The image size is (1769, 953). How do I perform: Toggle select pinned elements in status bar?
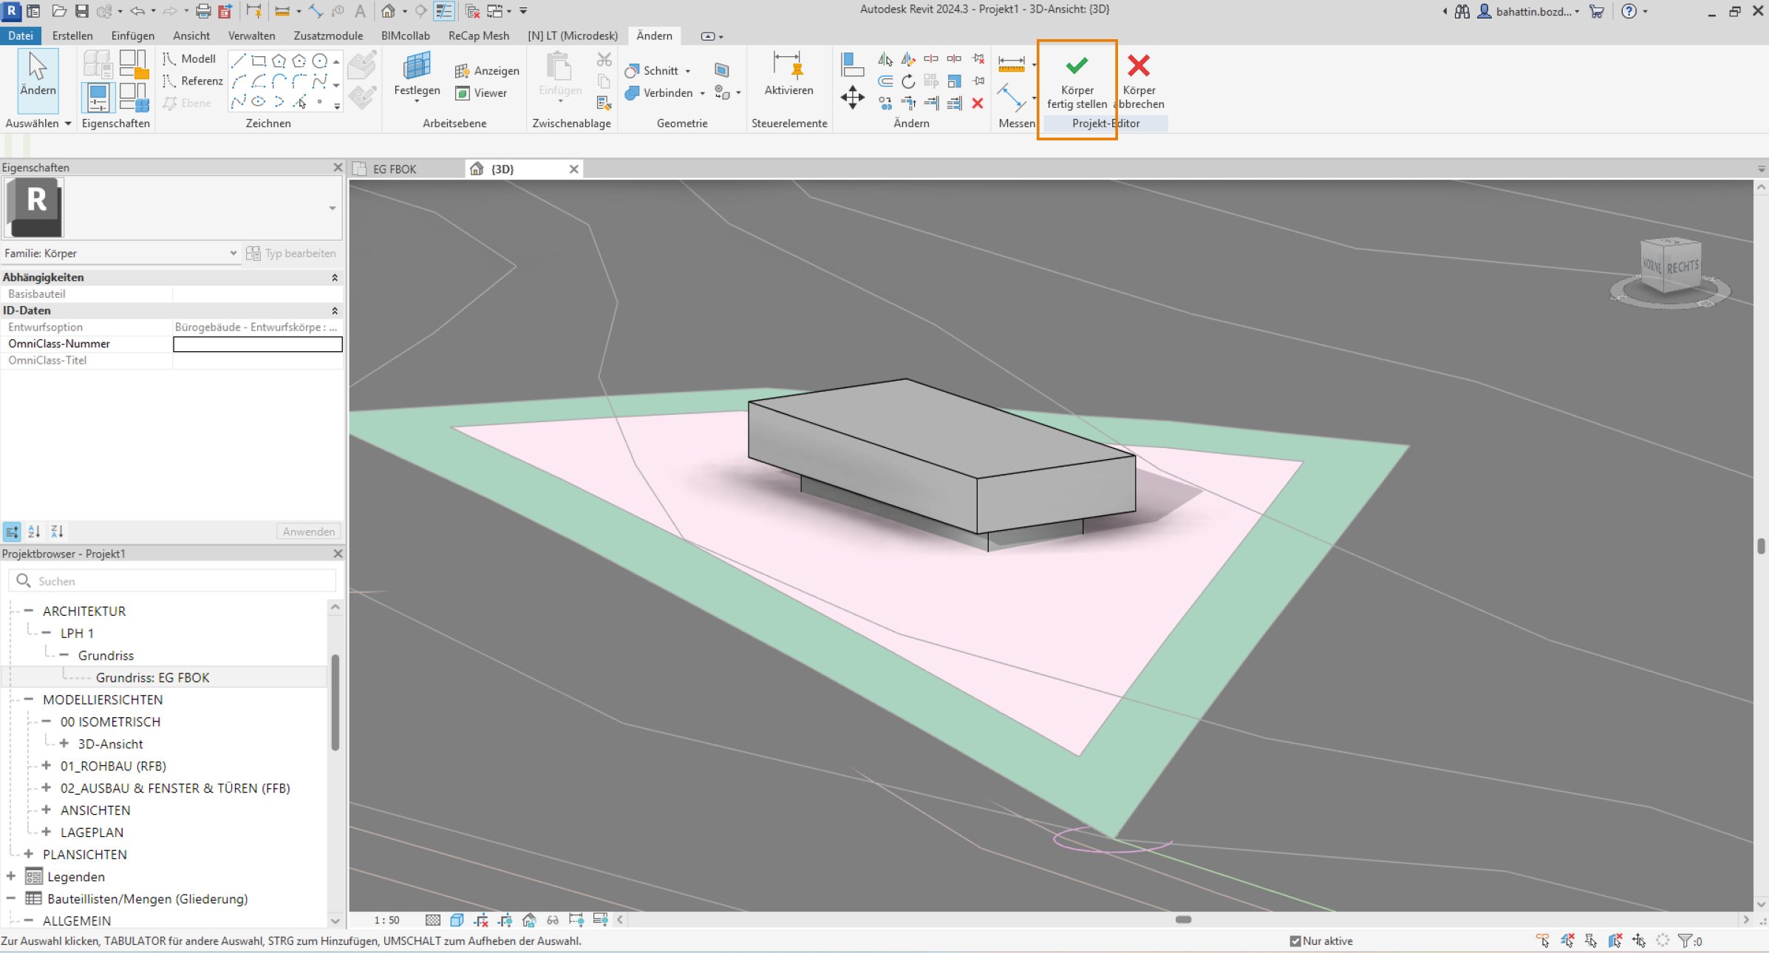point(1591,940)
